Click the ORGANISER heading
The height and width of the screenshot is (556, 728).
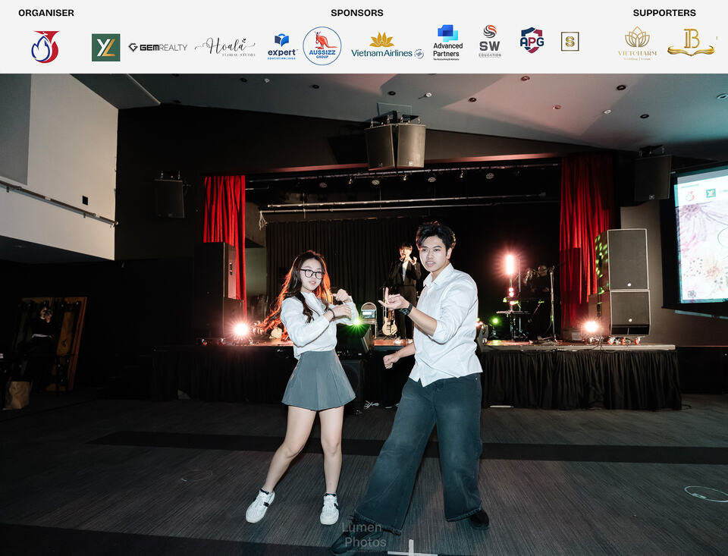46,13
